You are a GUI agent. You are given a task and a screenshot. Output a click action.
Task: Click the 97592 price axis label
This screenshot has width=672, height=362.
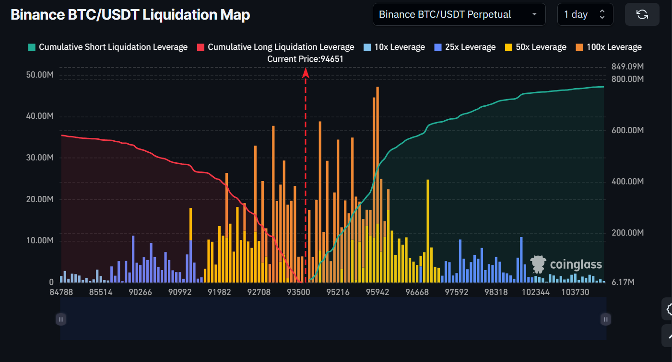457,292
